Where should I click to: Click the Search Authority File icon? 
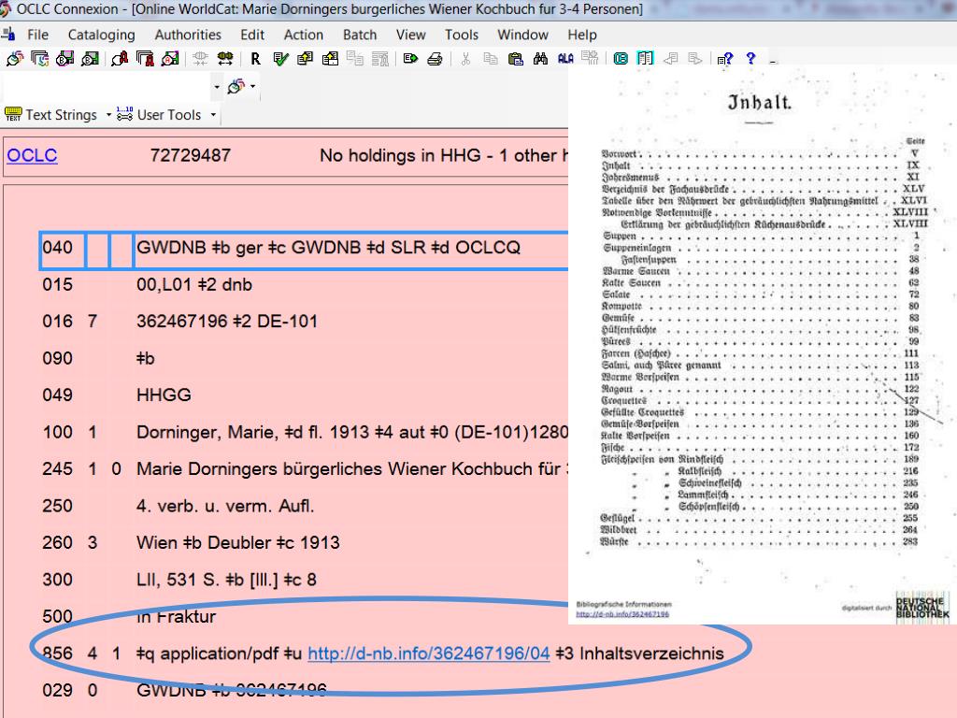120,59
